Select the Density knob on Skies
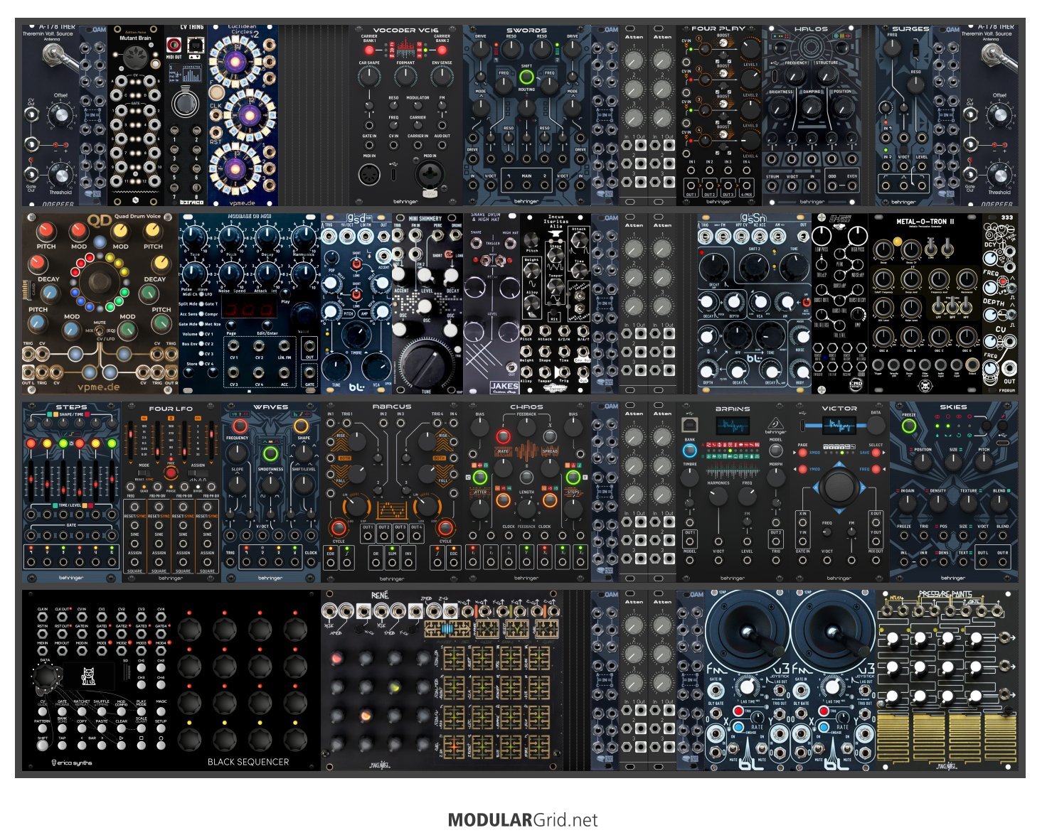The width and height of the screenshot is (1047, 835). tap(938, 504)
